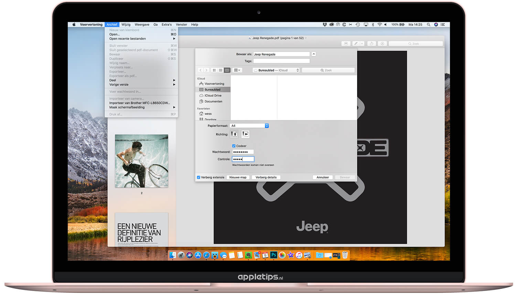
Task: Click the save dialog Zoek search field
Action: (328, 70)
